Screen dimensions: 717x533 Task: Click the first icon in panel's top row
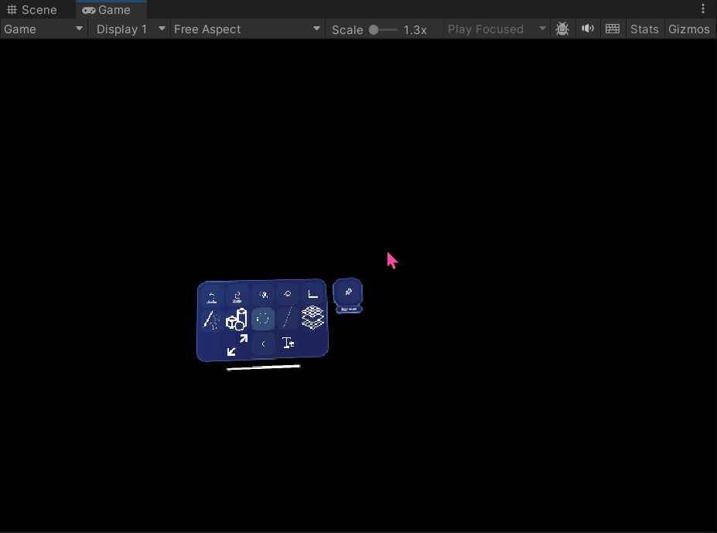(x=212, y=296)
